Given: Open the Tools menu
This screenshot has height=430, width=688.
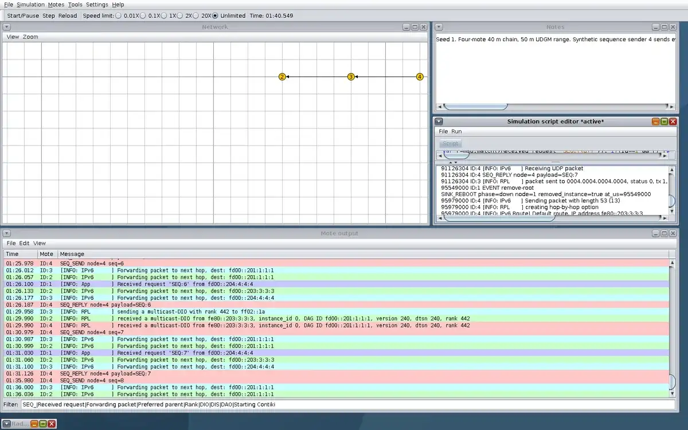Looking at the screenshot, I should 75,5.
